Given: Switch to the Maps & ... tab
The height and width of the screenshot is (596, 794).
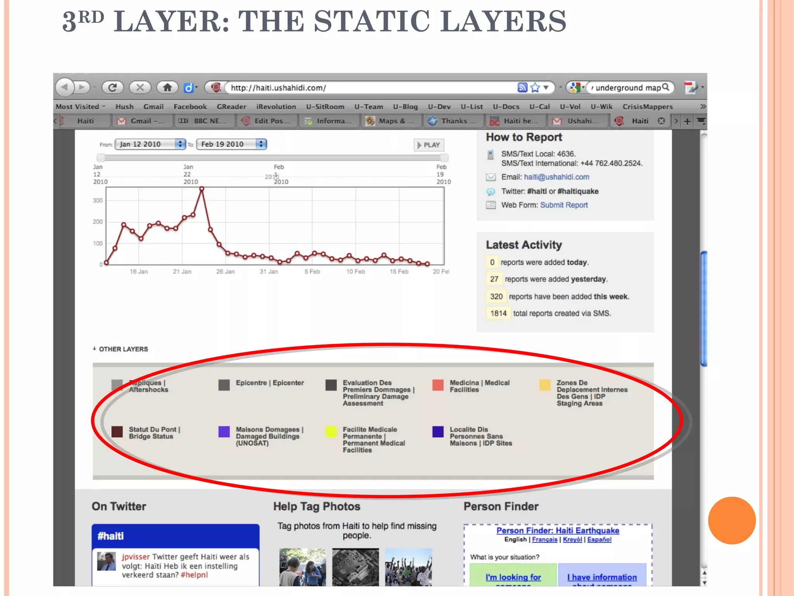Looking at the screenshot, I should pyautogui.click(x=391, y=121).
